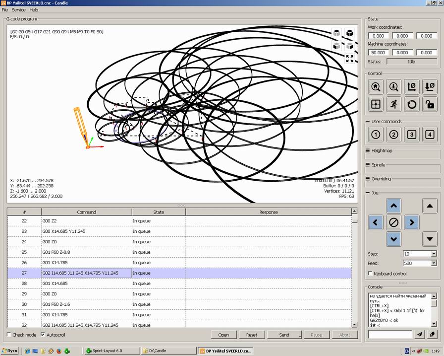The image size is (444, 356).
Task: Jog X axis left
Action: pos(376,222)
